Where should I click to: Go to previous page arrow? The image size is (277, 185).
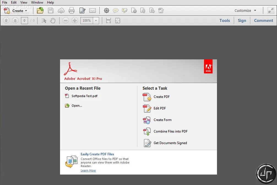point(6,21)
